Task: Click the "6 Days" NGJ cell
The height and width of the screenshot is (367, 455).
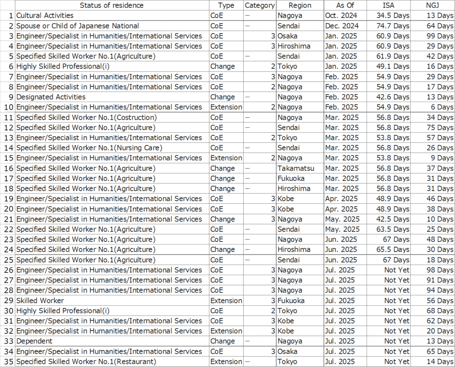Action: (441, 107)
